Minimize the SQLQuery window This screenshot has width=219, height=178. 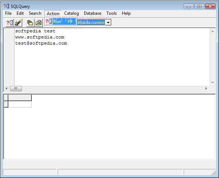coord(188,6)
